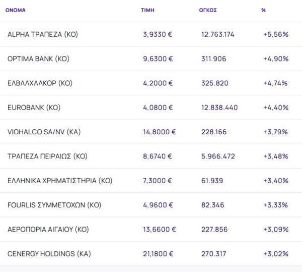Click VIOHALCO SA/NV (ΚΑ) name
302x272 pixels.
(44, 132)
